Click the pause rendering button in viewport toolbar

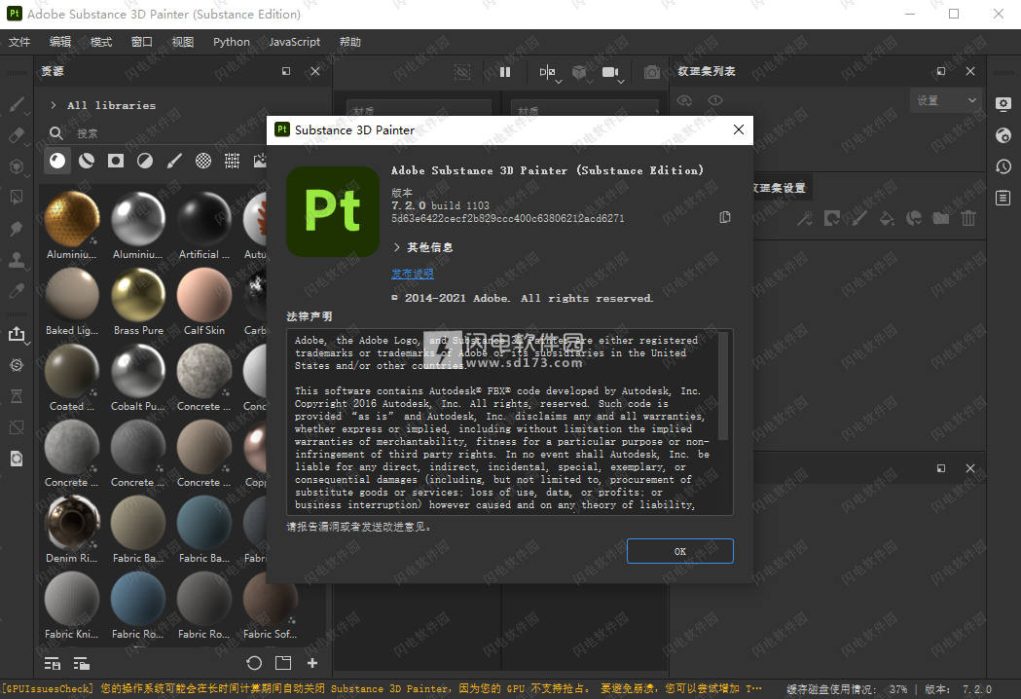click(505, 72)
